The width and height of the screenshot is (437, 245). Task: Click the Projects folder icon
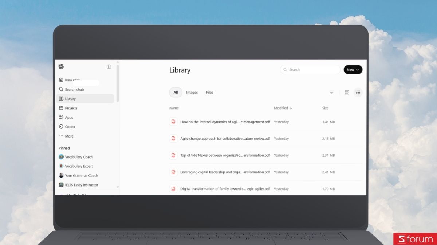(61, 108)
